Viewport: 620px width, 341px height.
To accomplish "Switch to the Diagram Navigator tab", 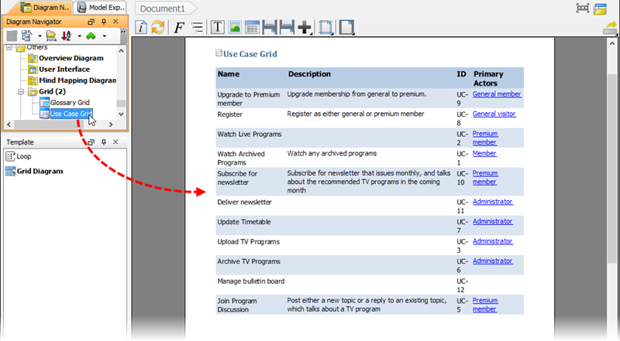I will click(x=45, y=7).
